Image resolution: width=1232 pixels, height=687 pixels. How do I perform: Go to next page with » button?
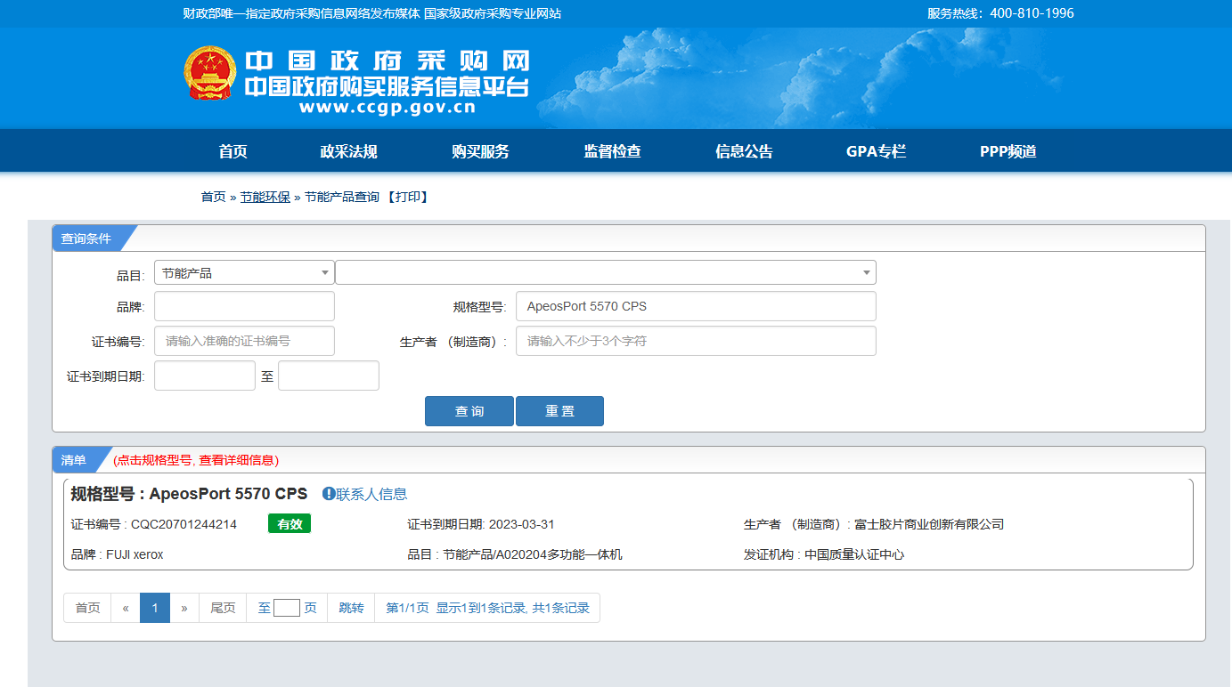click(184, 608)
